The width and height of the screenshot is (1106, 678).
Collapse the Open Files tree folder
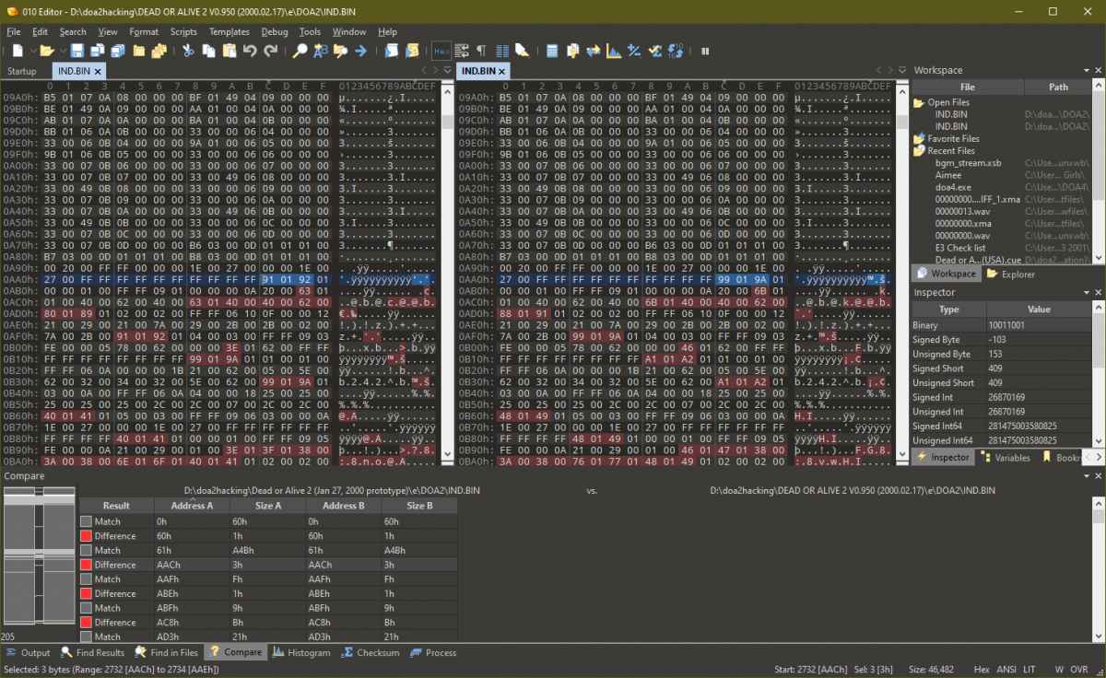point(919,102)
